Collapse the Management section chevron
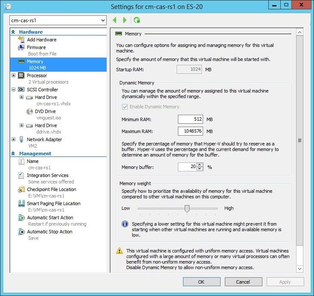The width and height of the screenshot is (314, 296). (13, 154)
